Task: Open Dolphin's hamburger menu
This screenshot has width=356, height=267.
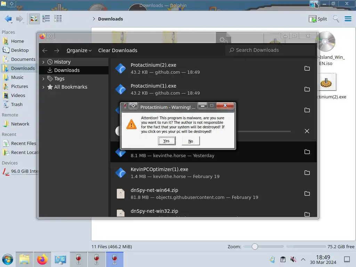Action: pos(348,19)
